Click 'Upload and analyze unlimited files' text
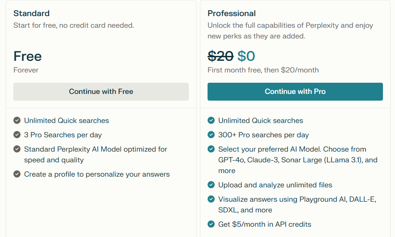Image resolution: width=395 pixels, height=237 pixels. click(275, 185)
